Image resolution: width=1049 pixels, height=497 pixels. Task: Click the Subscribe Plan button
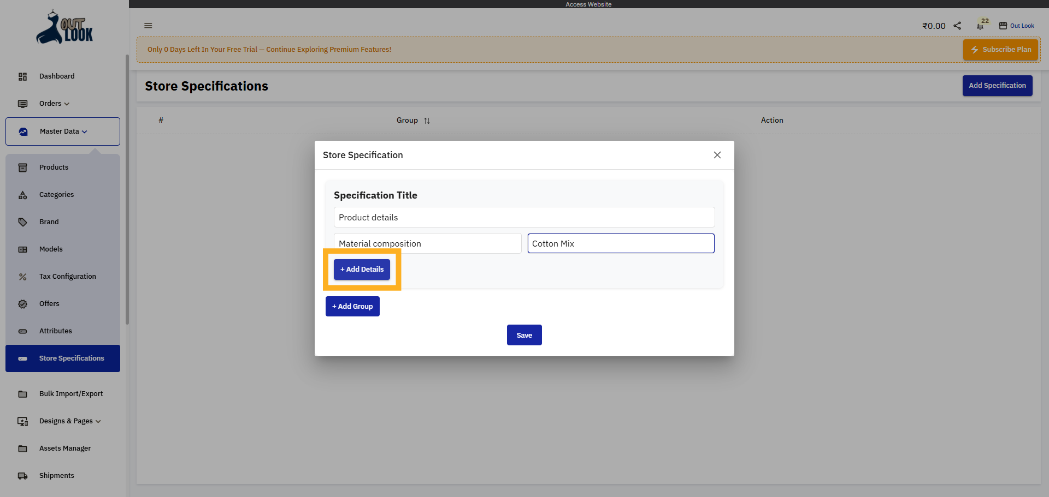[1000, 50]
